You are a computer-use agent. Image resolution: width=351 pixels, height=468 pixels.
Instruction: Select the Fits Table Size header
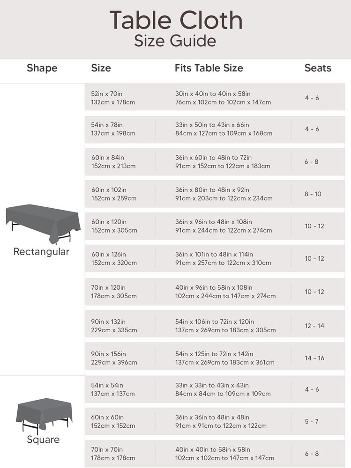click(209, 68)
